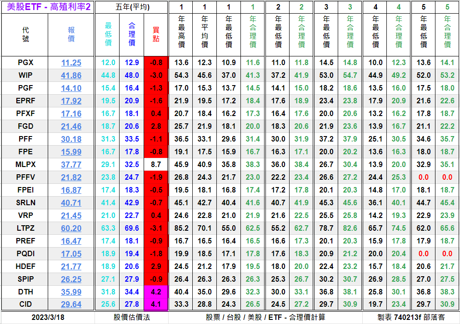Image resolution: width=460 pixels, height=324 pixels.
Task: Click the DTH quote 35.99
Action: pos(71,292)
